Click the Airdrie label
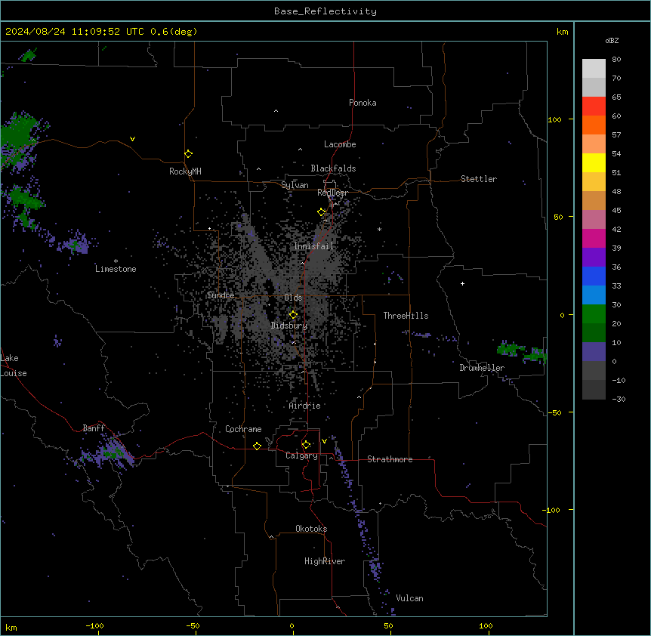Image resolution: width=651 pixels, height=636 pixels. coord(304,406)
